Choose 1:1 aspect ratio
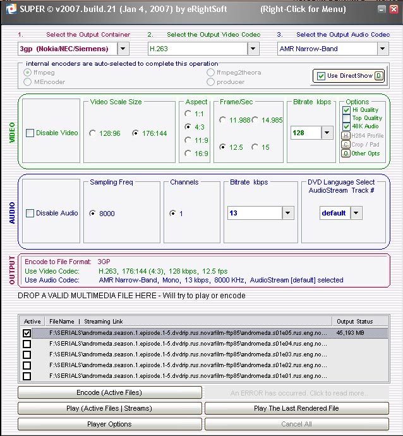The image size is (403, 436). point(188,114)
